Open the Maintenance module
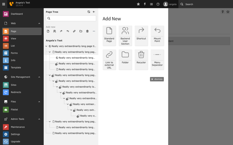 pyautogui.click(x=22, y=127)
